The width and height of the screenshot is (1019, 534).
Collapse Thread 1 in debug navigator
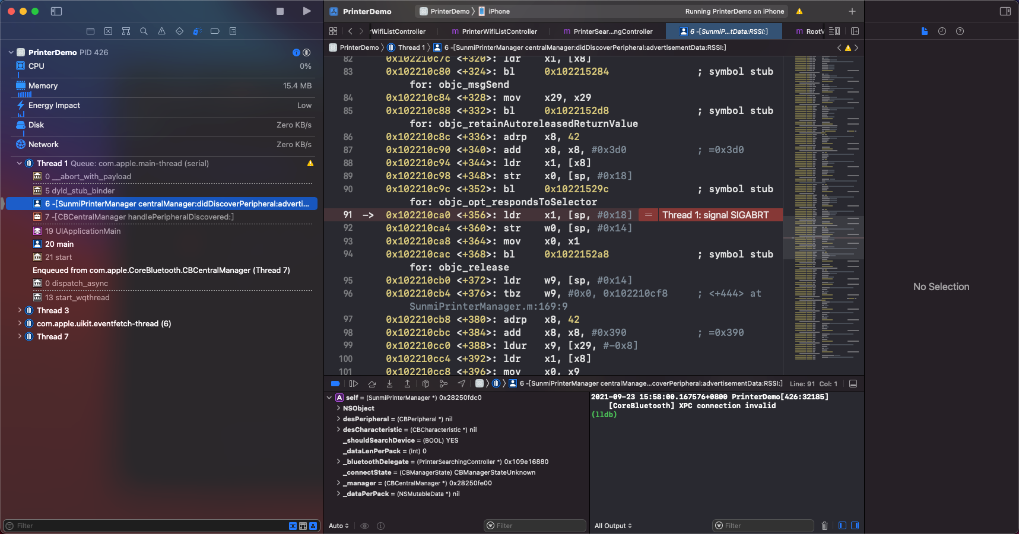pyautogui.click(x=19, y=163)
